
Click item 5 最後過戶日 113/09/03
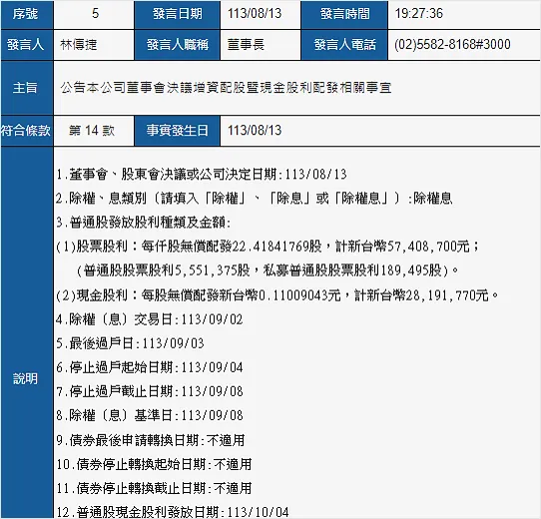(x=130, y=343)
